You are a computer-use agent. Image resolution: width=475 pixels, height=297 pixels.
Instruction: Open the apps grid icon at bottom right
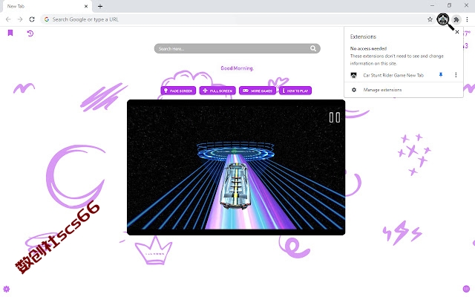(466, 289)
